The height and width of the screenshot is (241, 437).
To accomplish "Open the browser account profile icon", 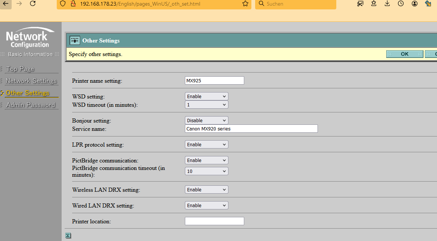I will pos(414,4).
